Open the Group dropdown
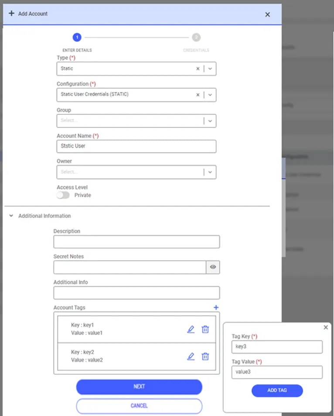 pyautogui.click(x=136, y=121)
